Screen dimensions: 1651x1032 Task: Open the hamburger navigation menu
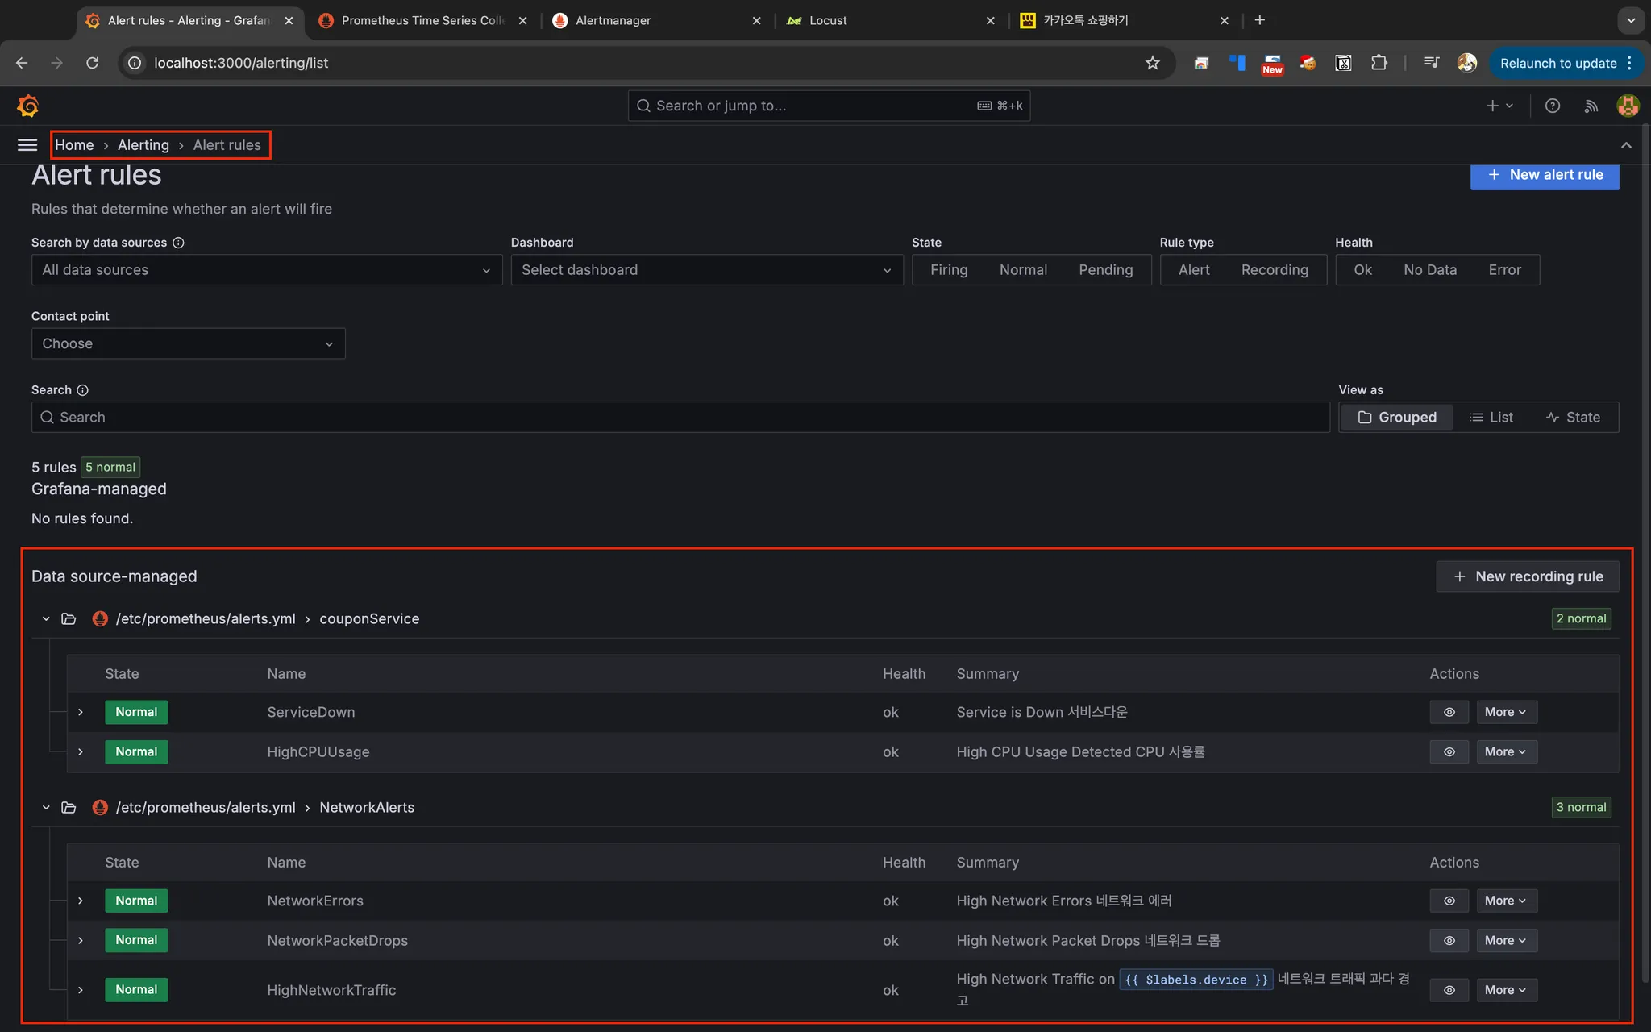tap(27, 145)
